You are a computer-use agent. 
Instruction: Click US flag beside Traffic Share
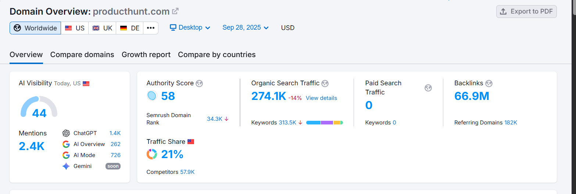(x=191, y=142)
